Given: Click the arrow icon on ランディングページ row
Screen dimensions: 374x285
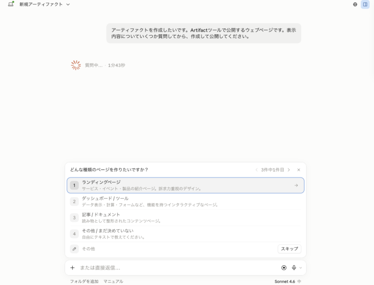Looking at the screenshot, I should (x=296, y=185).
